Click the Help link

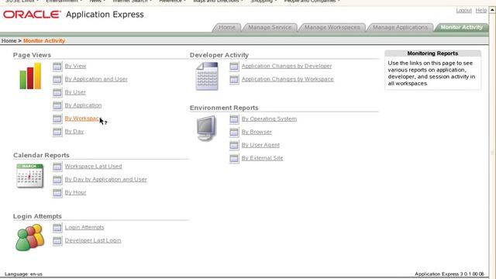click(481, 10)
